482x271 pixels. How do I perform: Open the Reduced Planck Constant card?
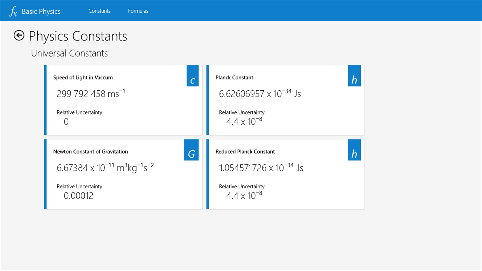286,174
